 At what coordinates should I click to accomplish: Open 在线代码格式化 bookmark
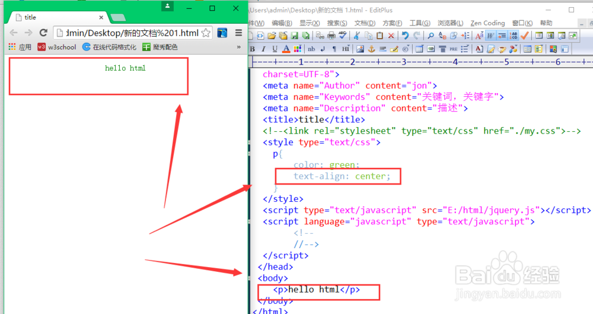[x=109, y=47]
